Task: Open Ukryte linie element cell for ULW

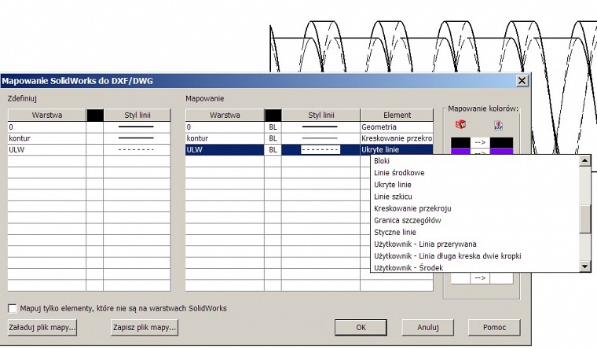Action: [397, 149]
